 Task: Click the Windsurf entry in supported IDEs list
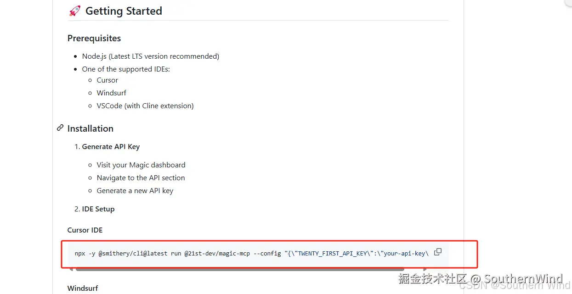tap(112, 93)
